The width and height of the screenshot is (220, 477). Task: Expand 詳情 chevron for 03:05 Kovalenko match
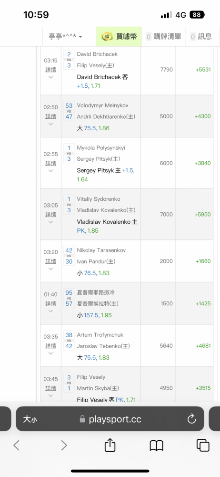click(x=51, y=222)
